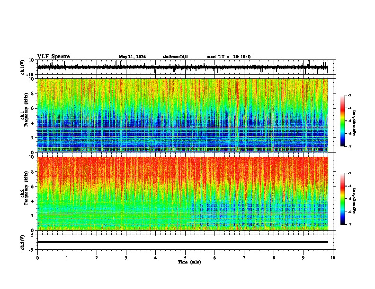375x289 pixels.
Task: Click the time axis tick label "1"
Action: [67, 257]
